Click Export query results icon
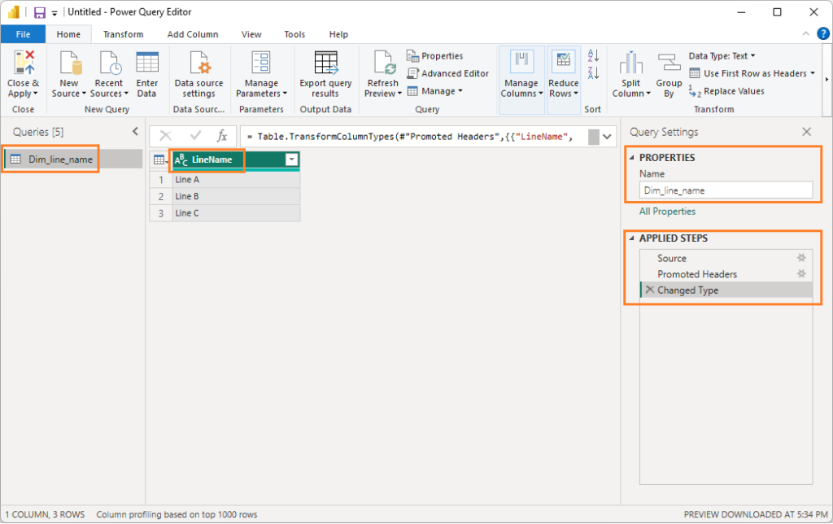Screen dimensions: 833x524 tap(325, 63)
